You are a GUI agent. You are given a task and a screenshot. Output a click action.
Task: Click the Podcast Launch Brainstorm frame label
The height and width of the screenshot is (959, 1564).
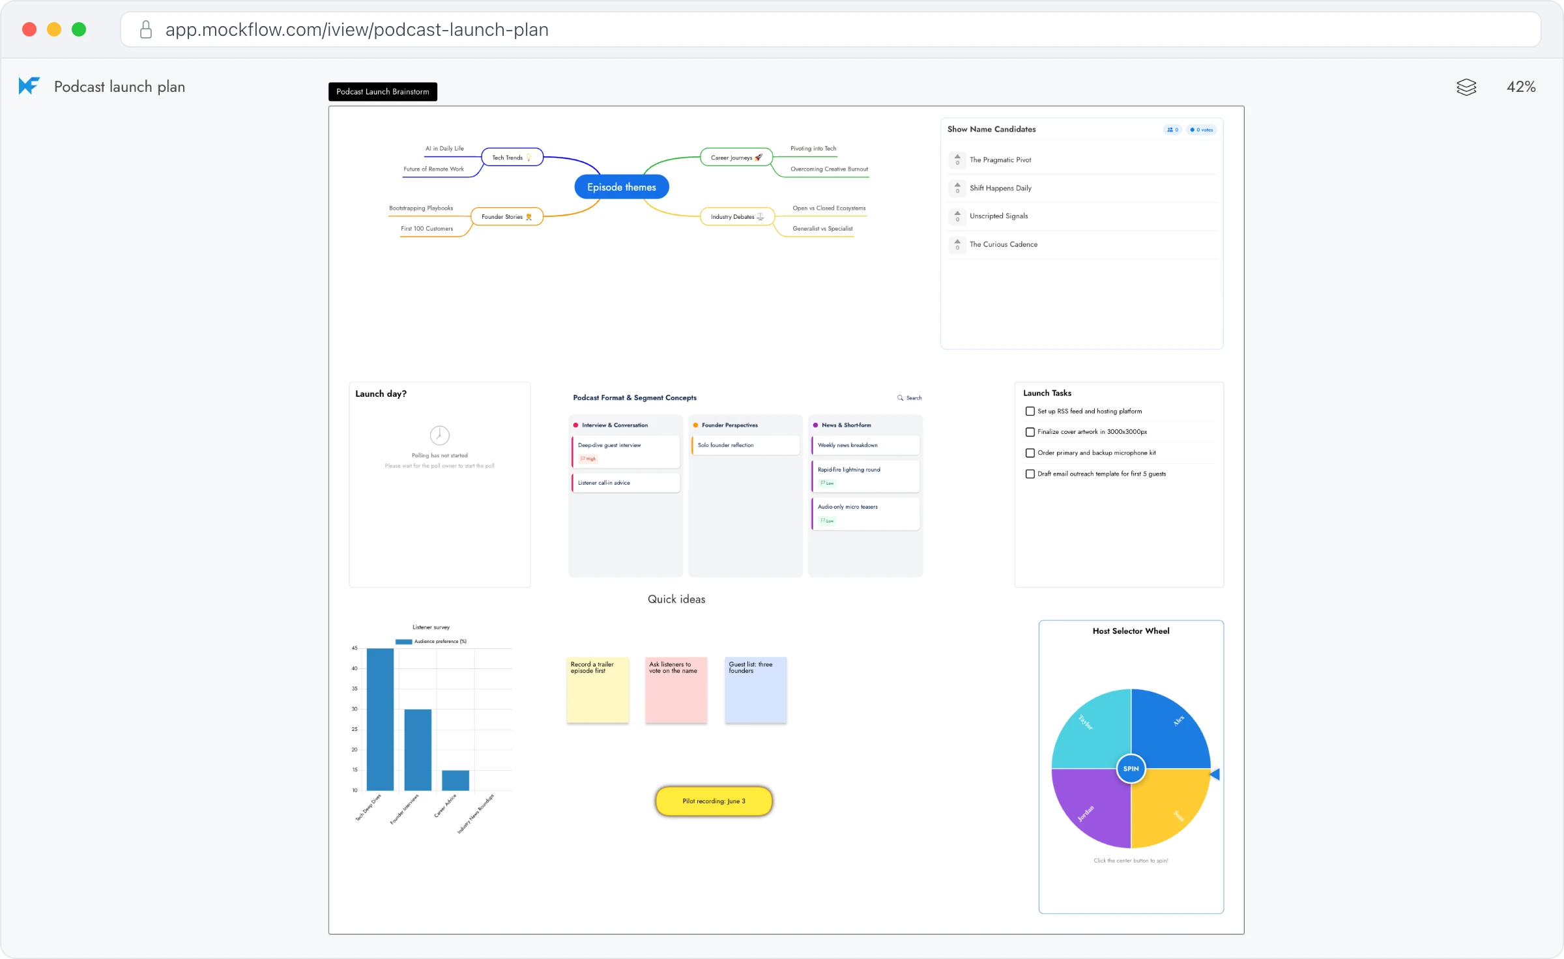pos(383,91)
